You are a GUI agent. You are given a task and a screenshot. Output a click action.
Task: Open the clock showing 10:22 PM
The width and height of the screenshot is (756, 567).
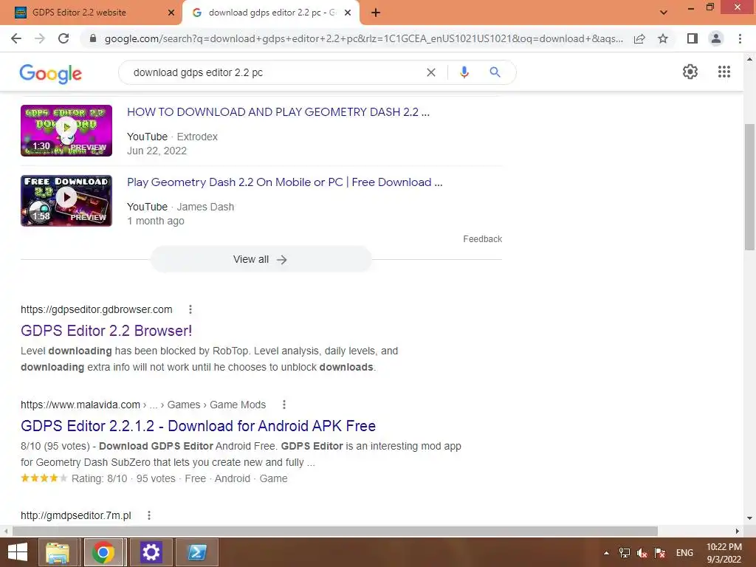pyautogui.click(x=724, y=553)
